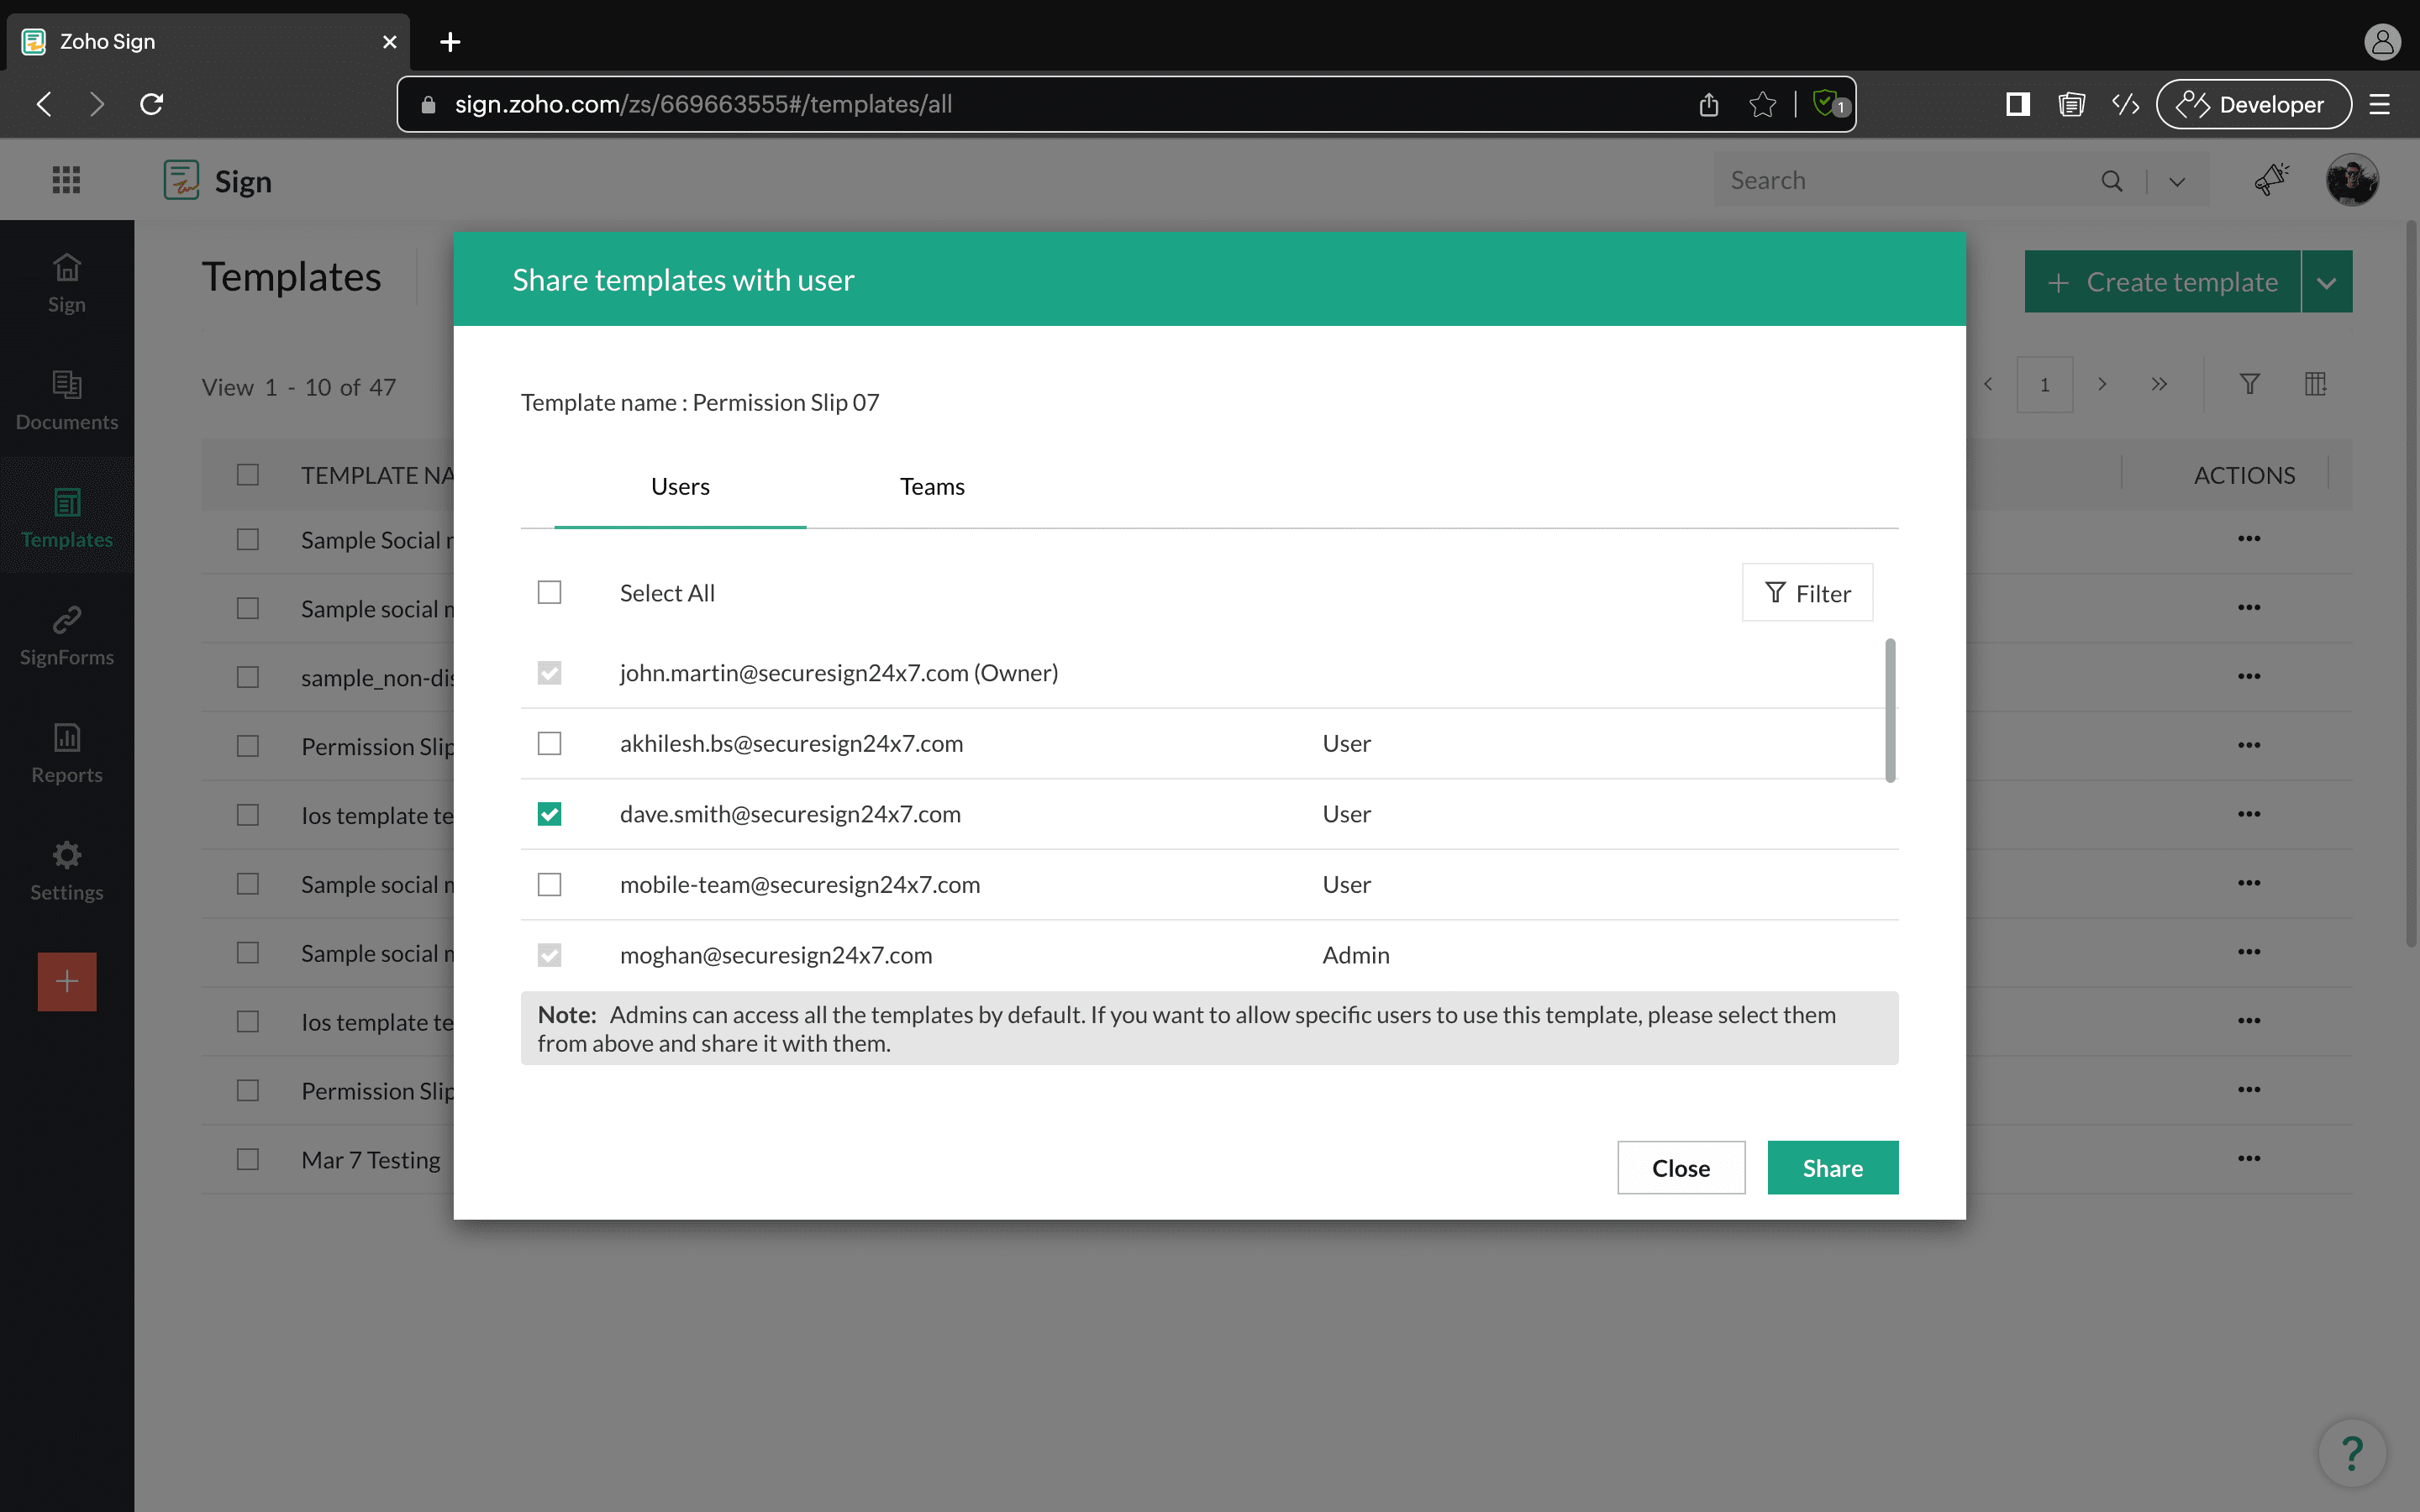Click the browser profile account icon

click(x=2382, y=42)
